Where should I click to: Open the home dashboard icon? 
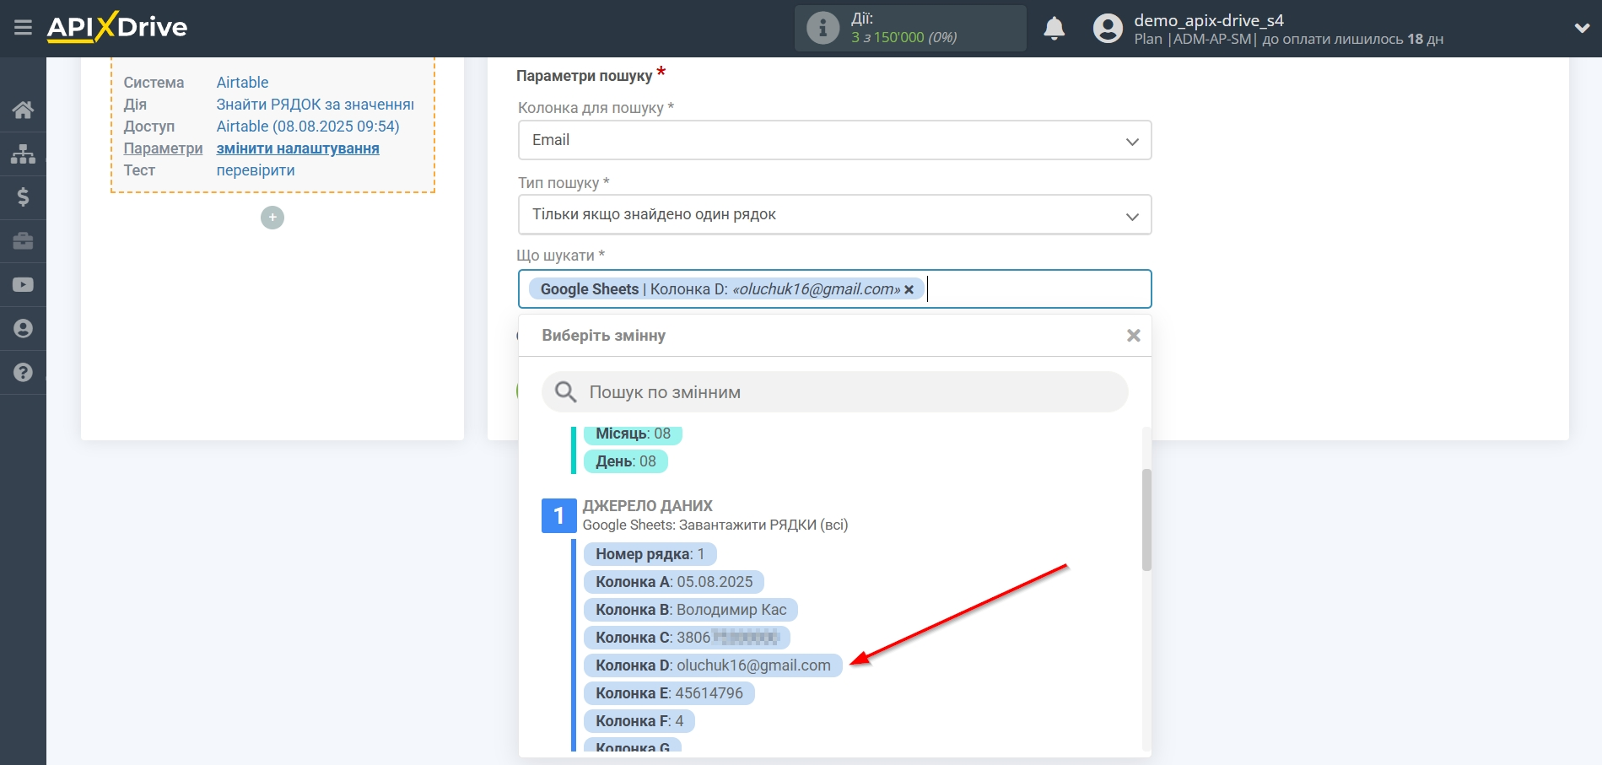pyautogui.click(x=23, y=110)
